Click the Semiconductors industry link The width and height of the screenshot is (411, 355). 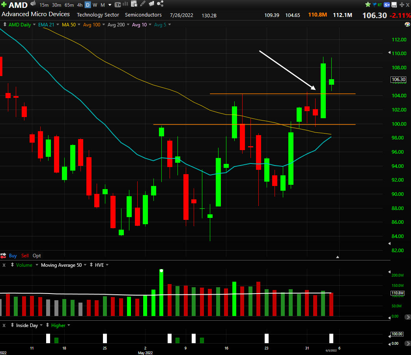pyautogui.click(x=143, y=15)
